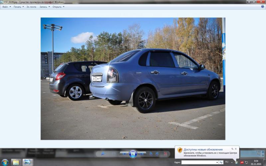Click the network tray icon

click(x=246, y=162)
